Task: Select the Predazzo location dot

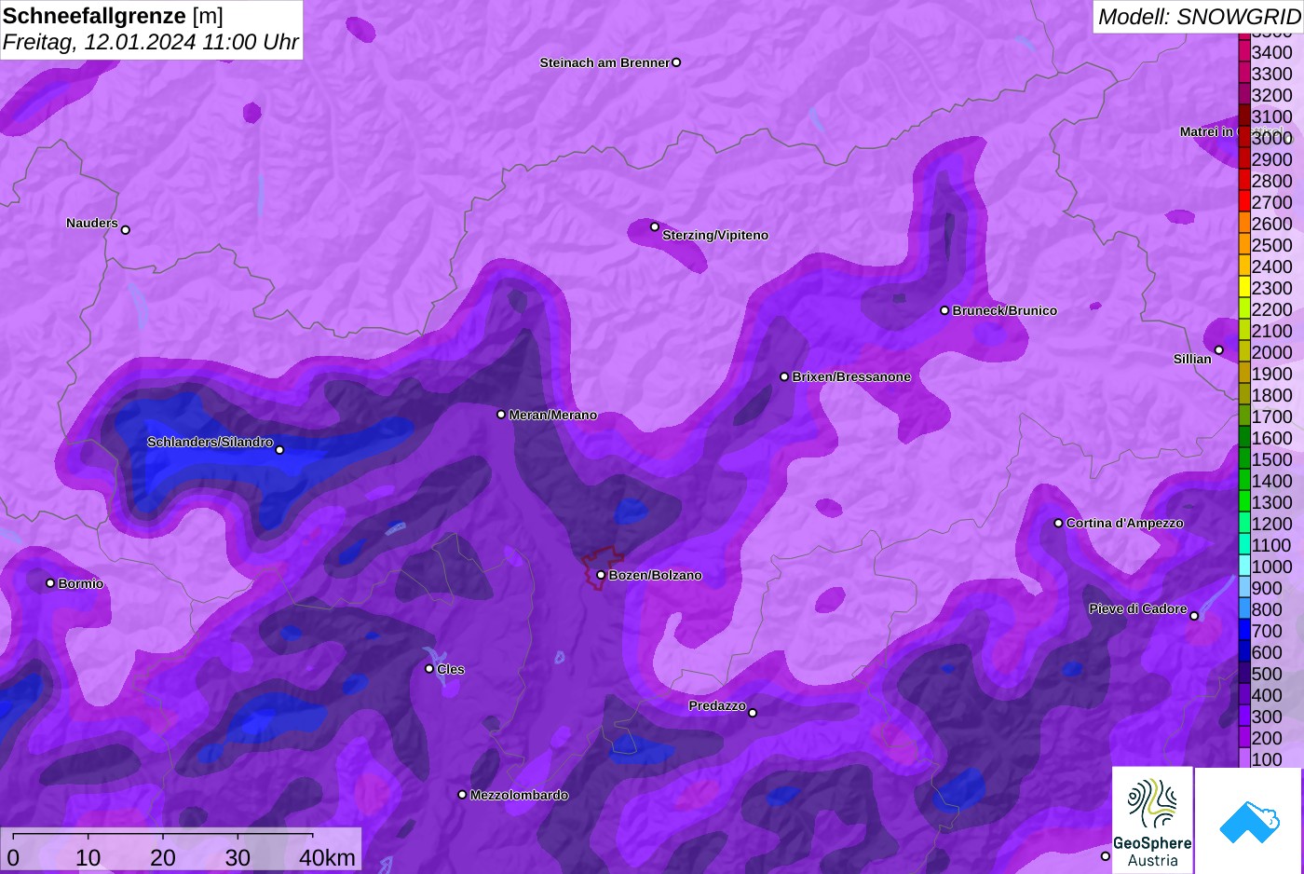Action: pos(753,713)
